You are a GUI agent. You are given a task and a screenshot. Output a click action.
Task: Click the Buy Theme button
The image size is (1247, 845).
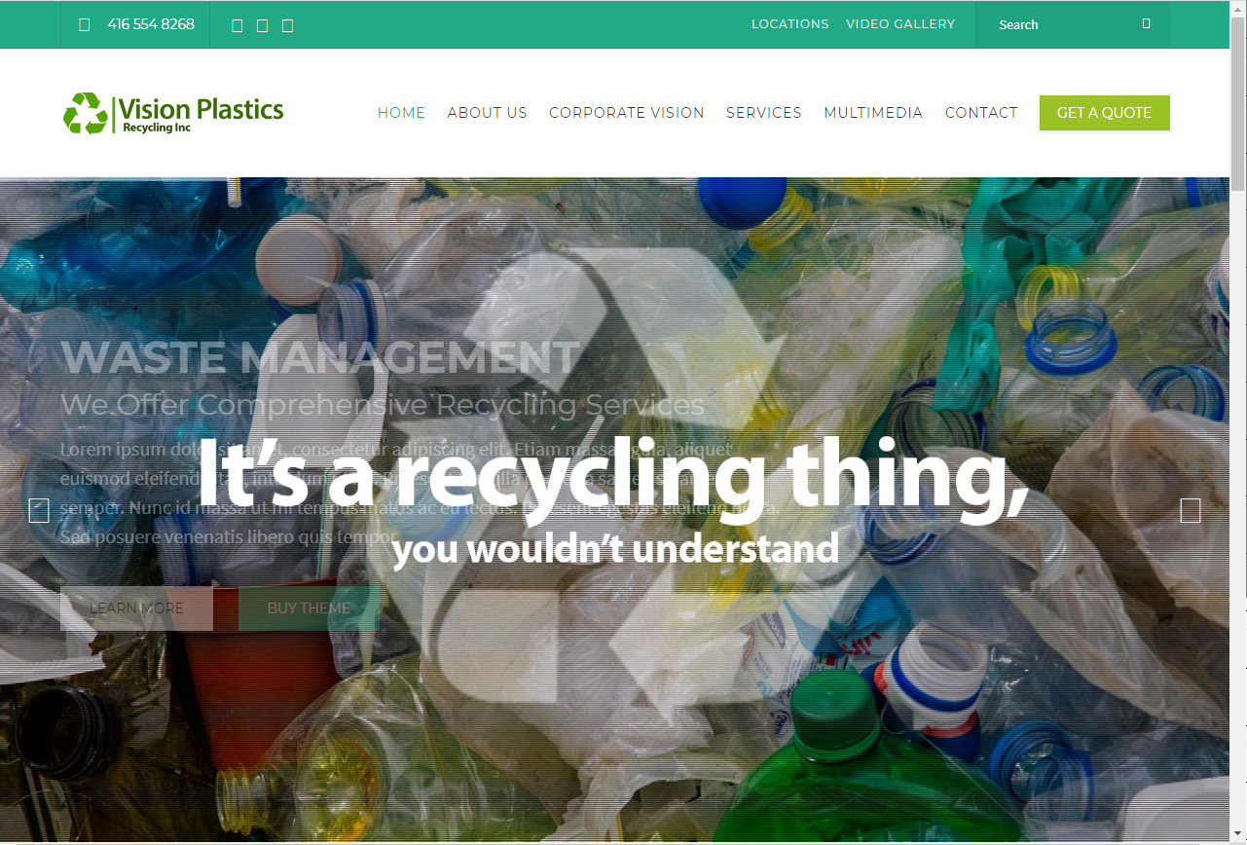point(309,608)
